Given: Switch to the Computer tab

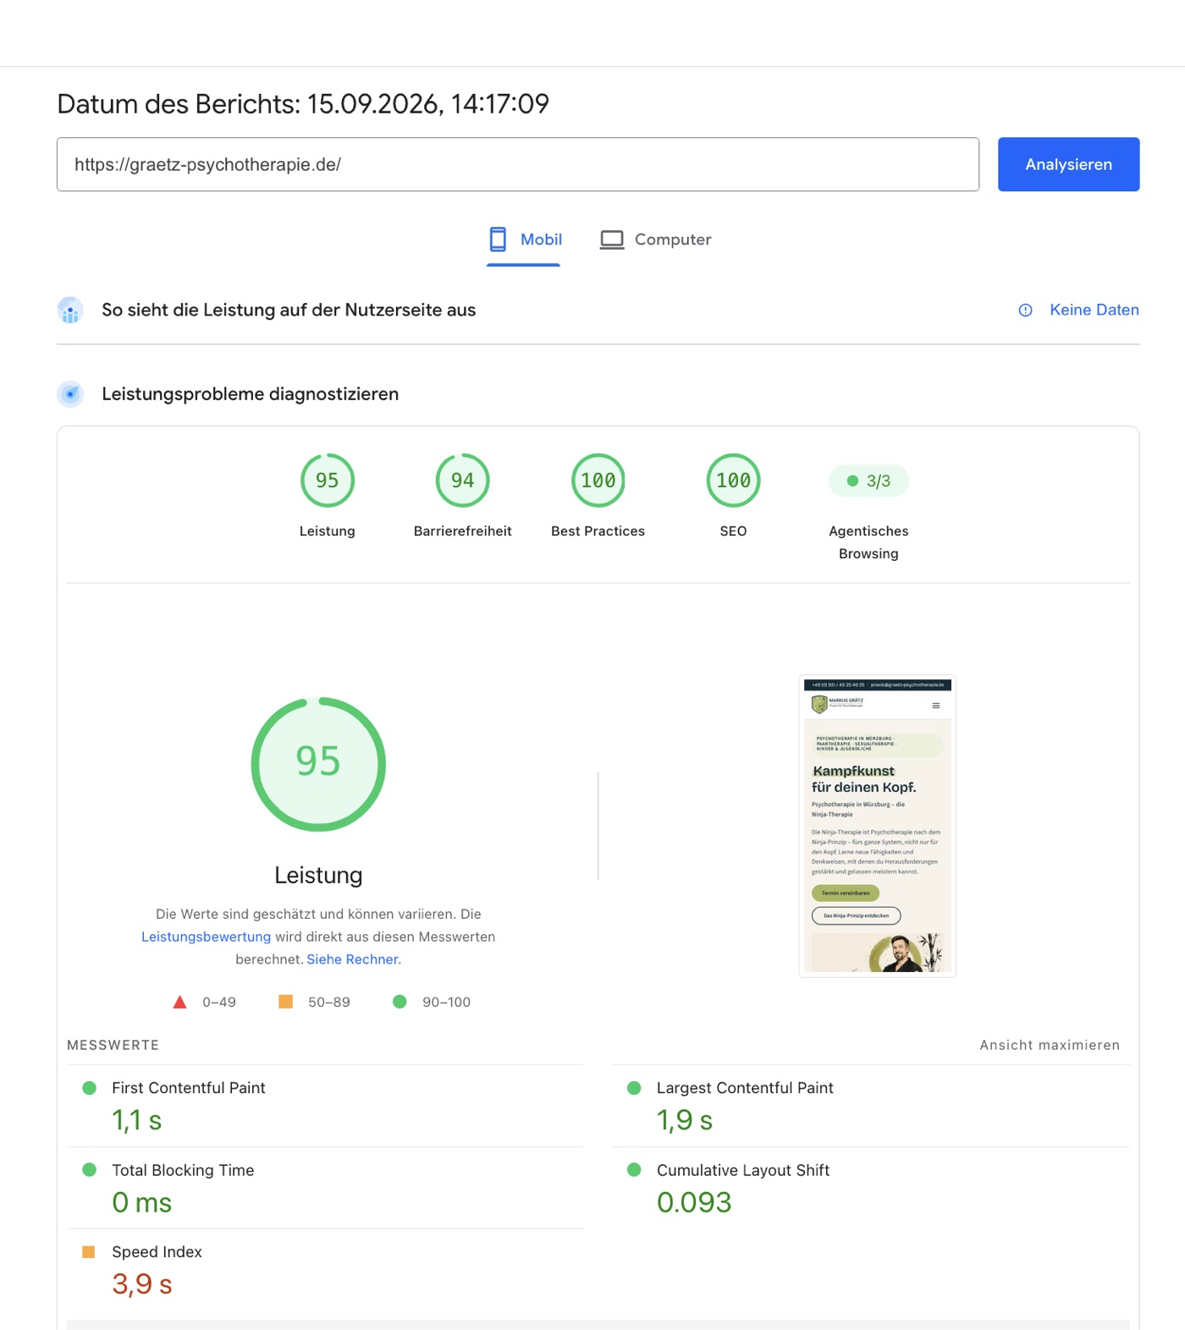Looking at the screenshot, I should click(x=656, y=240).
